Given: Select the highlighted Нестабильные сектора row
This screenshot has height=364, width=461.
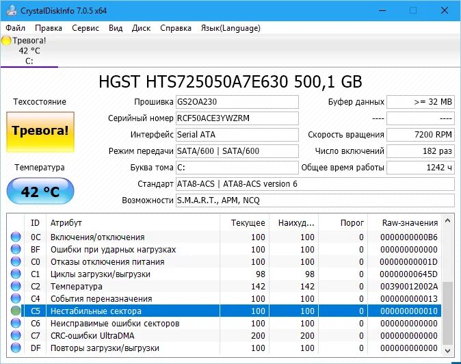Looking at the screenshot, I should (224, 311).
